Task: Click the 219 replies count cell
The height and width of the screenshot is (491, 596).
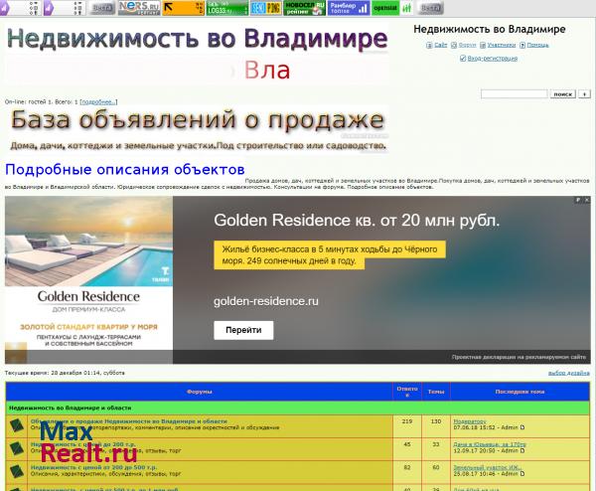Action: (407, 426)
